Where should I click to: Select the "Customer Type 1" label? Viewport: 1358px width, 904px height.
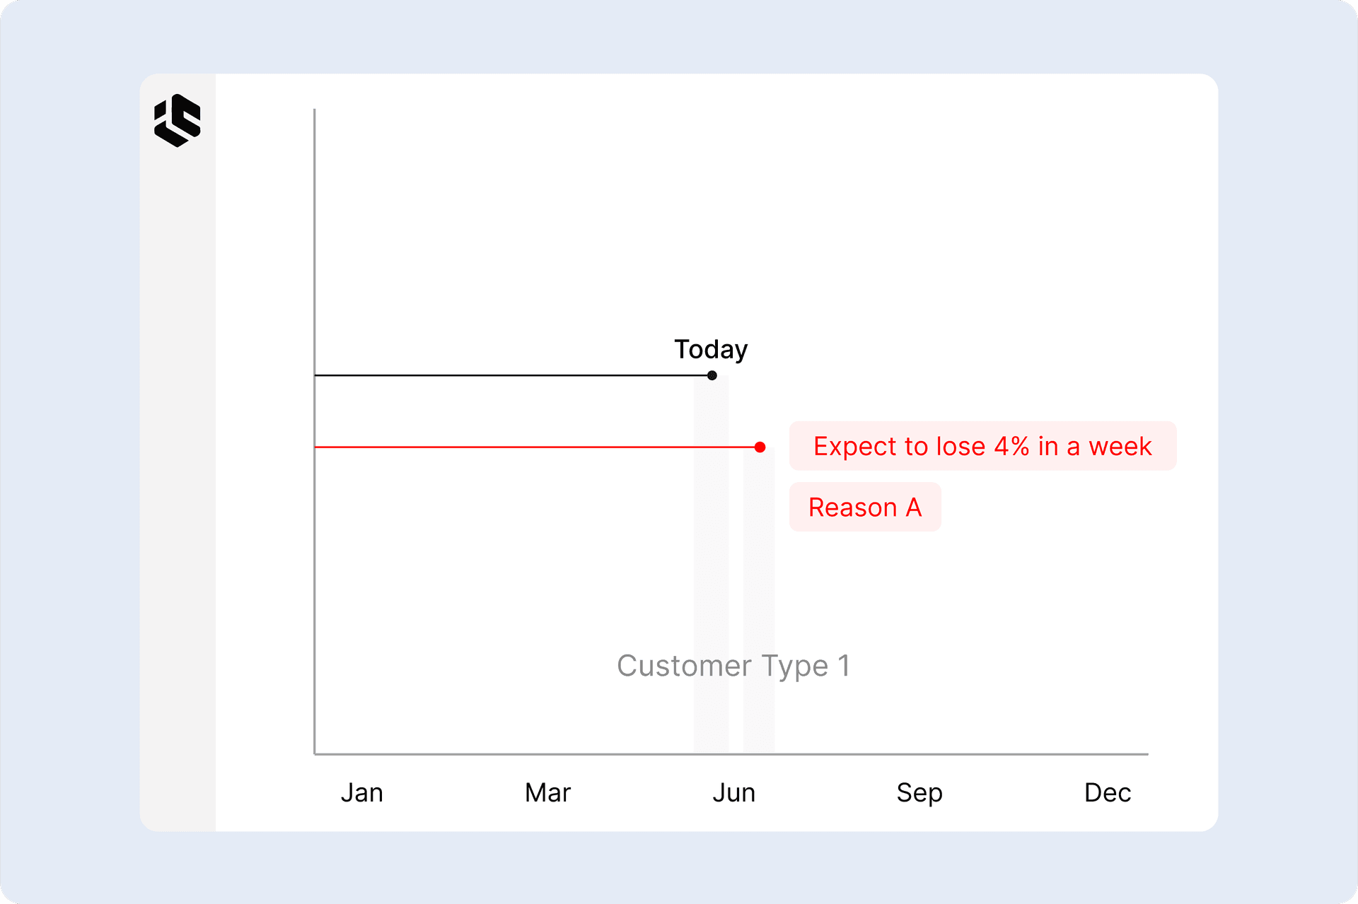(x=733, y=665)
